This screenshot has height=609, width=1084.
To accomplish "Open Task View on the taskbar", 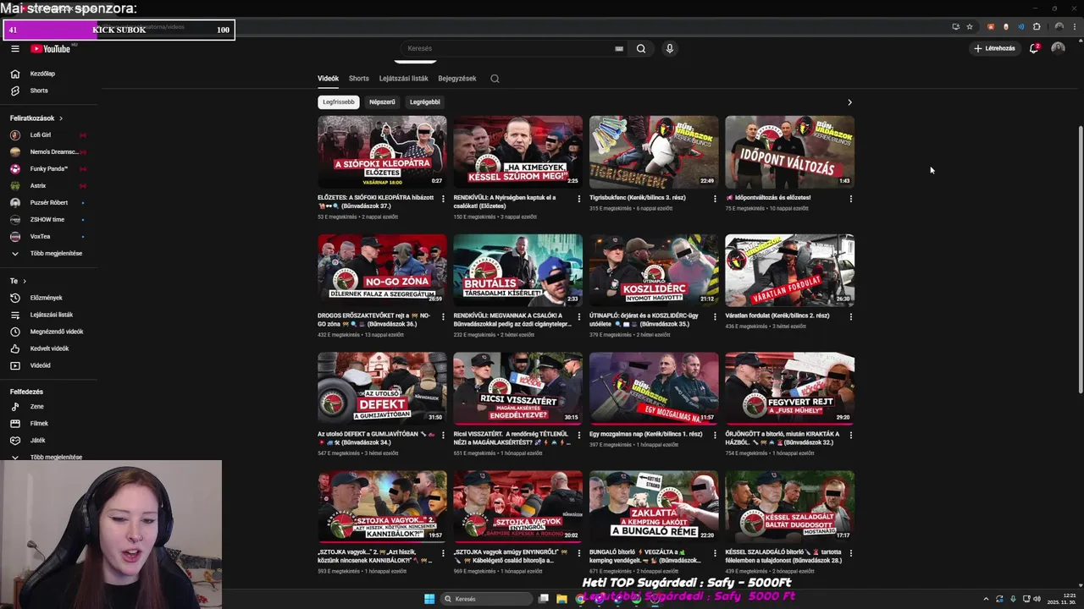I will pyautogui.click(x=544, y=599).
